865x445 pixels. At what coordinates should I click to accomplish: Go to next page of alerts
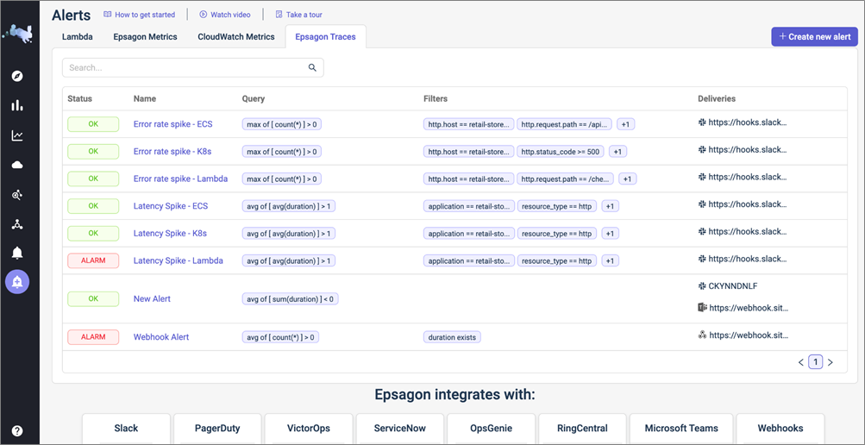pyautogui.click(x=831, y=363)
